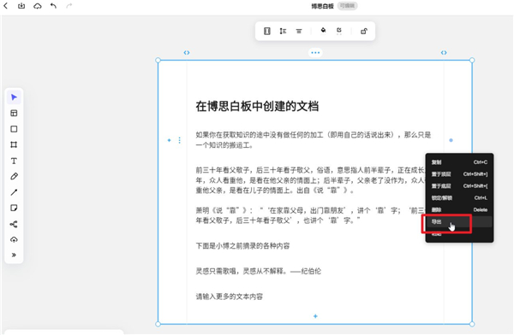Redo the last undone action
This screenshot has height=335, width=514.
coord(69,6)
